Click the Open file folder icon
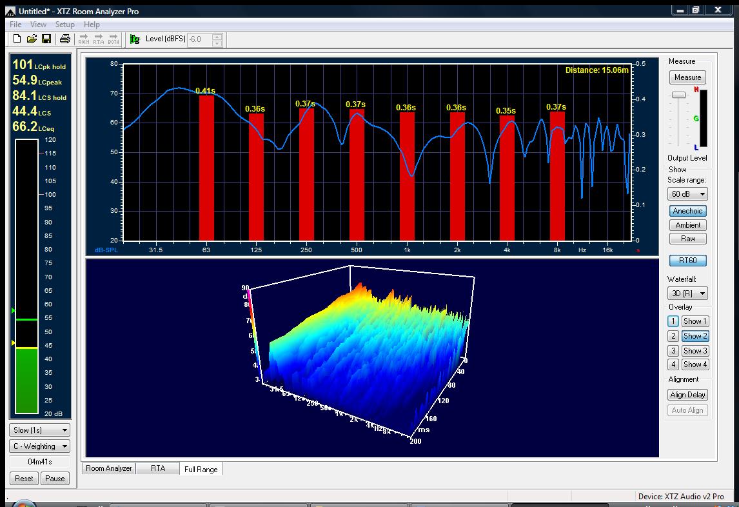 (x=32, y=39)
